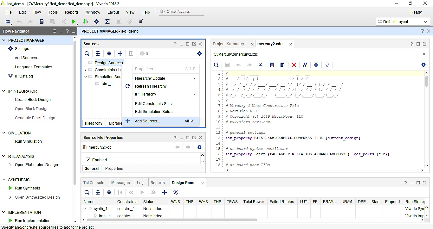433x229 pixels.
Task: Open IP Catalog in Flow Navigator
Action: tap(24, 76)
